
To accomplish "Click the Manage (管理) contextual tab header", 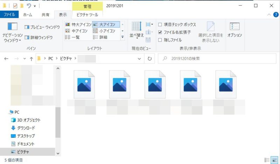I will pos(87,6).
